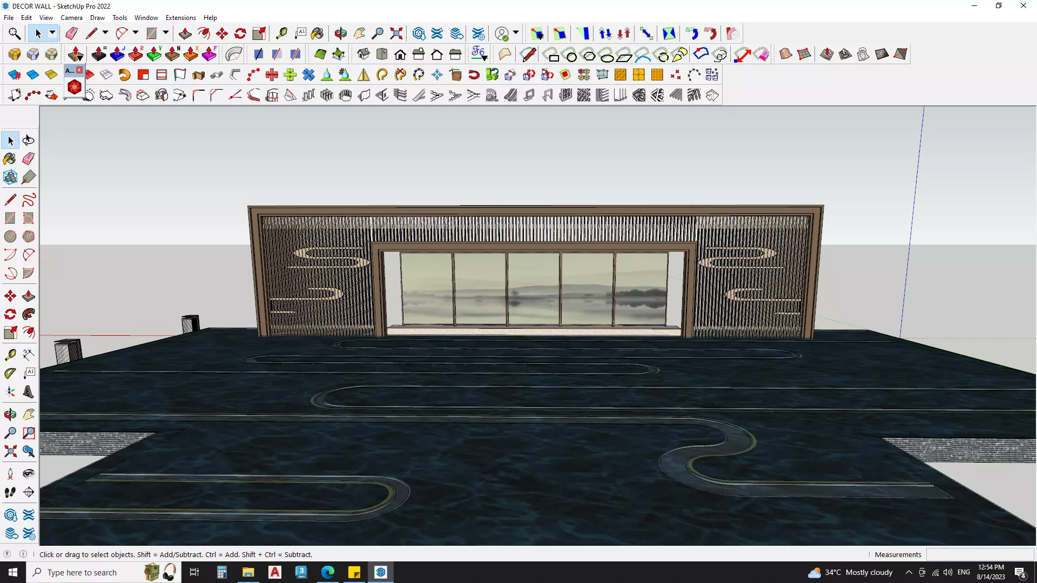This screenshot has height=583, width=1037.
Task: Click the Windows search box
Action: click(82, 572)
